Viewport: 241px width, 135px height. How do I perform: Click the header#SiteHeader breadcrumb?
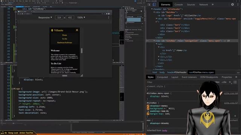point(177,72)
